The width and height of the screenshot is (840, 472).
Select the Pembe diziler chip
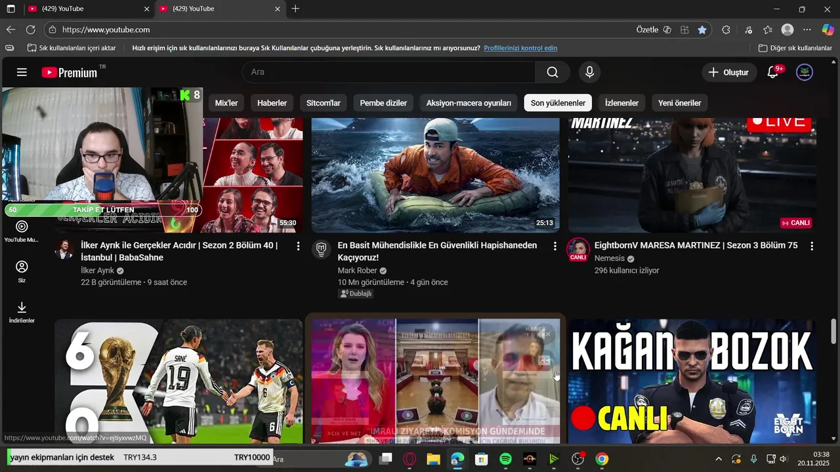[x=383, y=103]
